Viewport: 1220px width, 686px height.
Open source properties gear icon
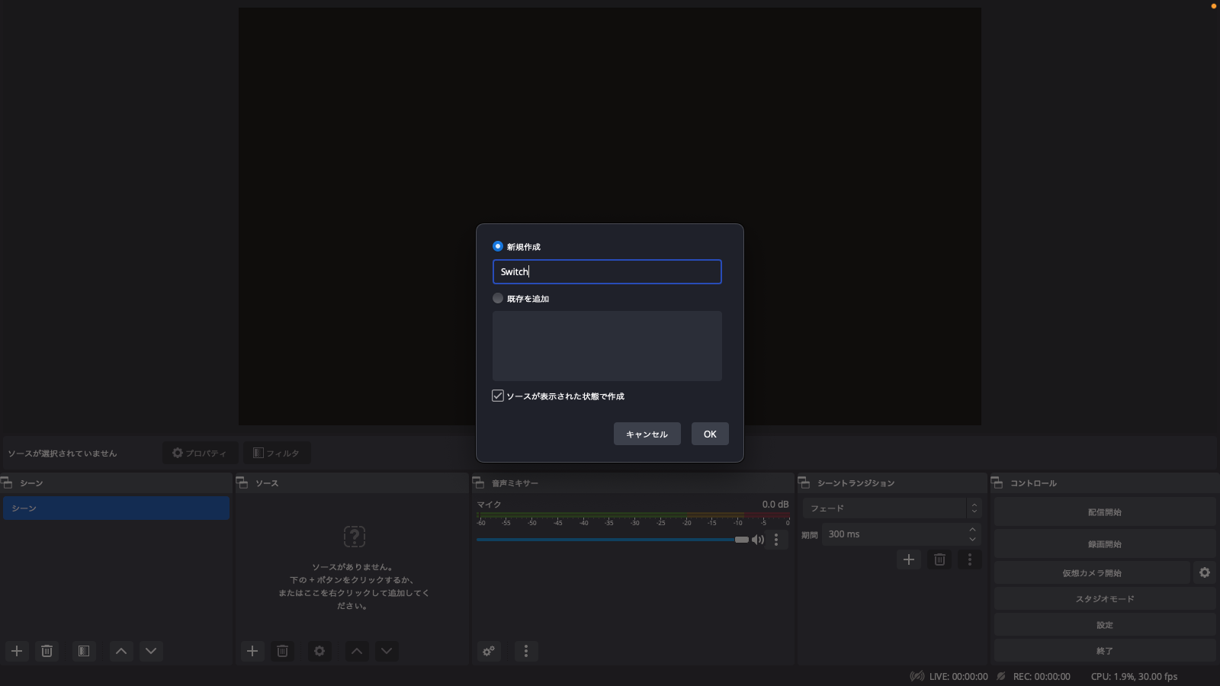319,651
